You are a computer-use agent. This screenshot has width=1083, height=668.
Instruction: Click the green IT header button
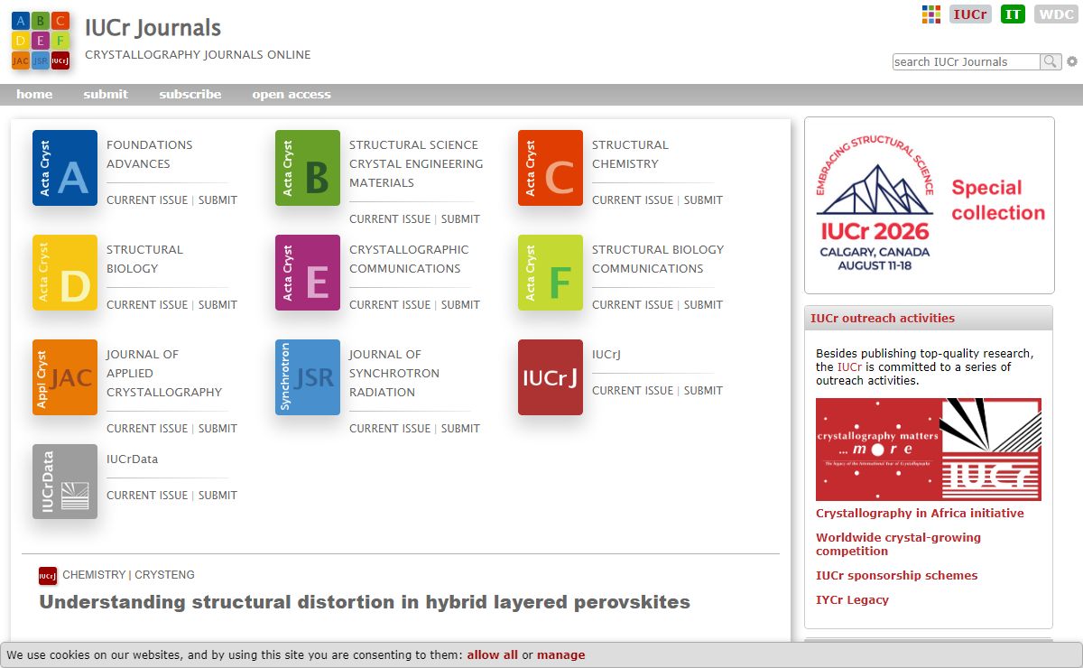tap(1014, 14)
